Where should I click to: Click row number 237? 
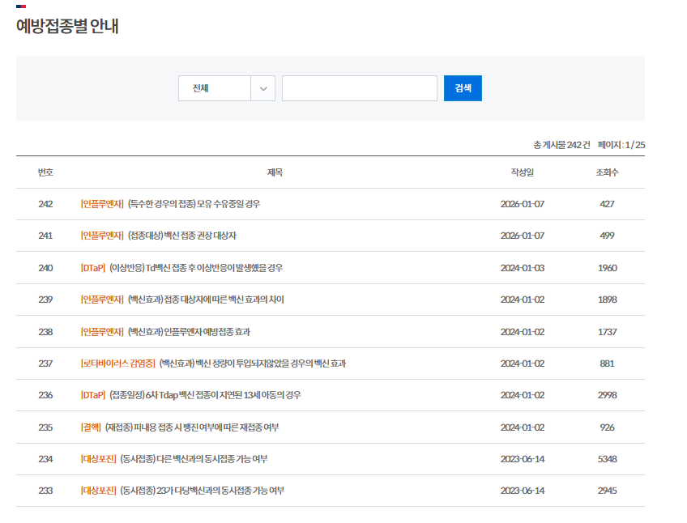[x=45, y=364]
